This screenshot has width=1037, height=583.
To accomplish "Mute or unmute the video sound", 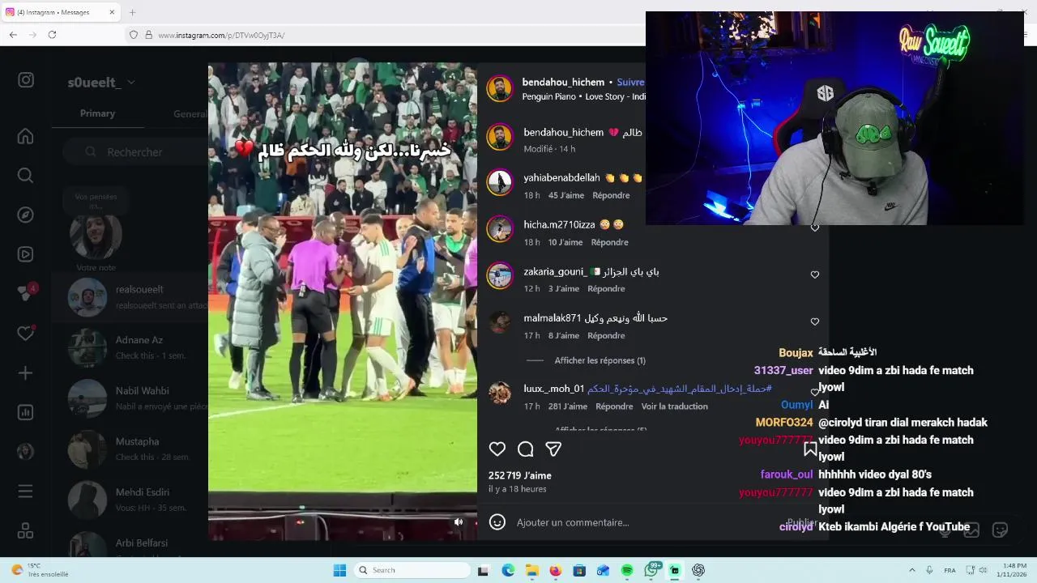I will tap(459, 522).
